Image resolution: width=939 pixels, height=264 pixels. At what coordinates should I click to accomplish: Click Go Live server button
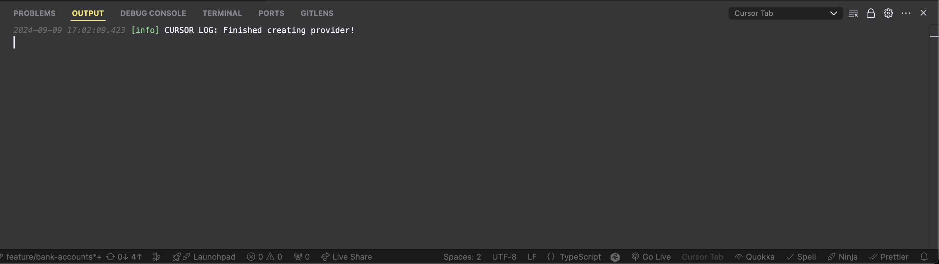[x=651, y=257]
